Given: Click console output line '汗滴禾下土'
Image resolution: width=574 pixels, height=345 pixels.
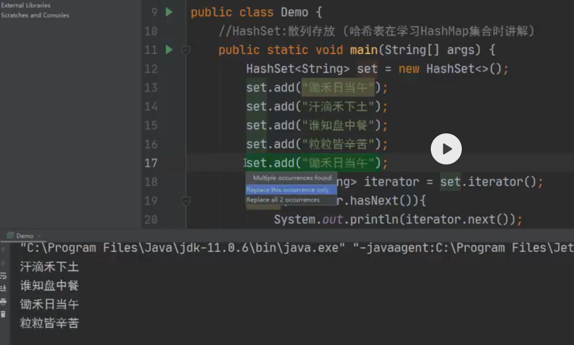Looking at the screenshot, I should 50,267.
